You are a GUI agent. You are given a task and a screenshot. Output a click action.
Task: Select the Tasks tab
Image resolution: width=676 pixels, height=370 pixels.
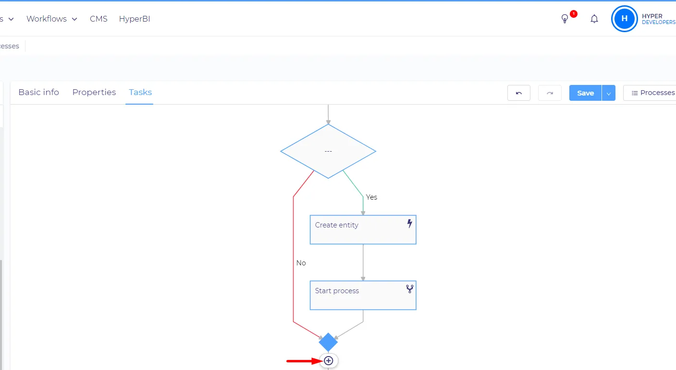140,92
